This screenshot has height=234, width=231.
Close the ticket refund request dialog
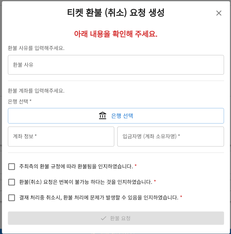click(219, 13)
